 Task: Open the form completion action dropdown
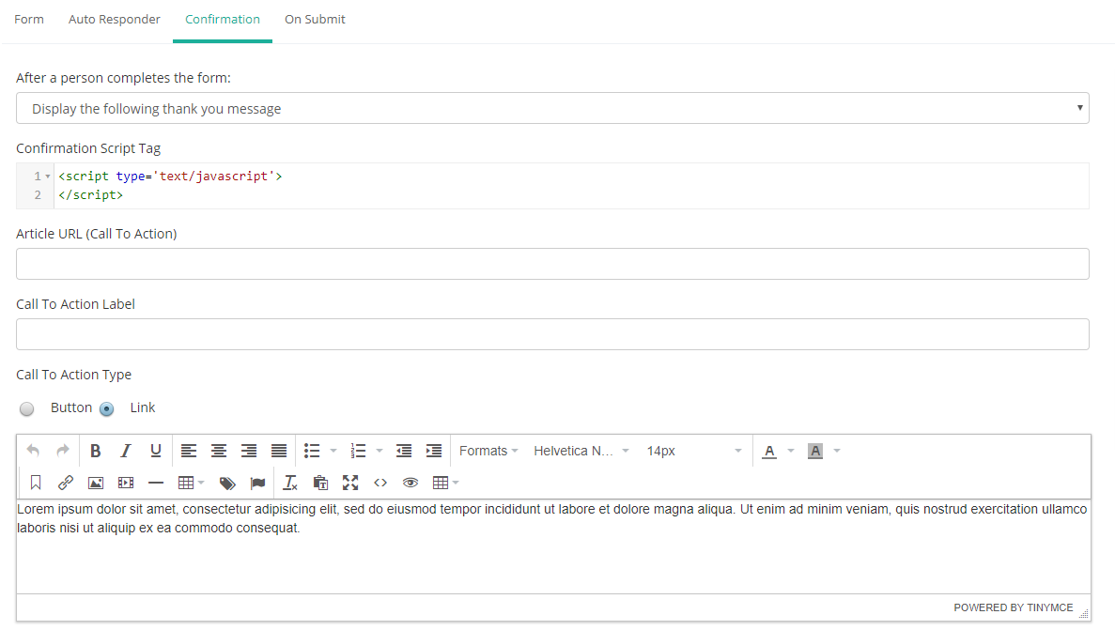tap(552, 108)
